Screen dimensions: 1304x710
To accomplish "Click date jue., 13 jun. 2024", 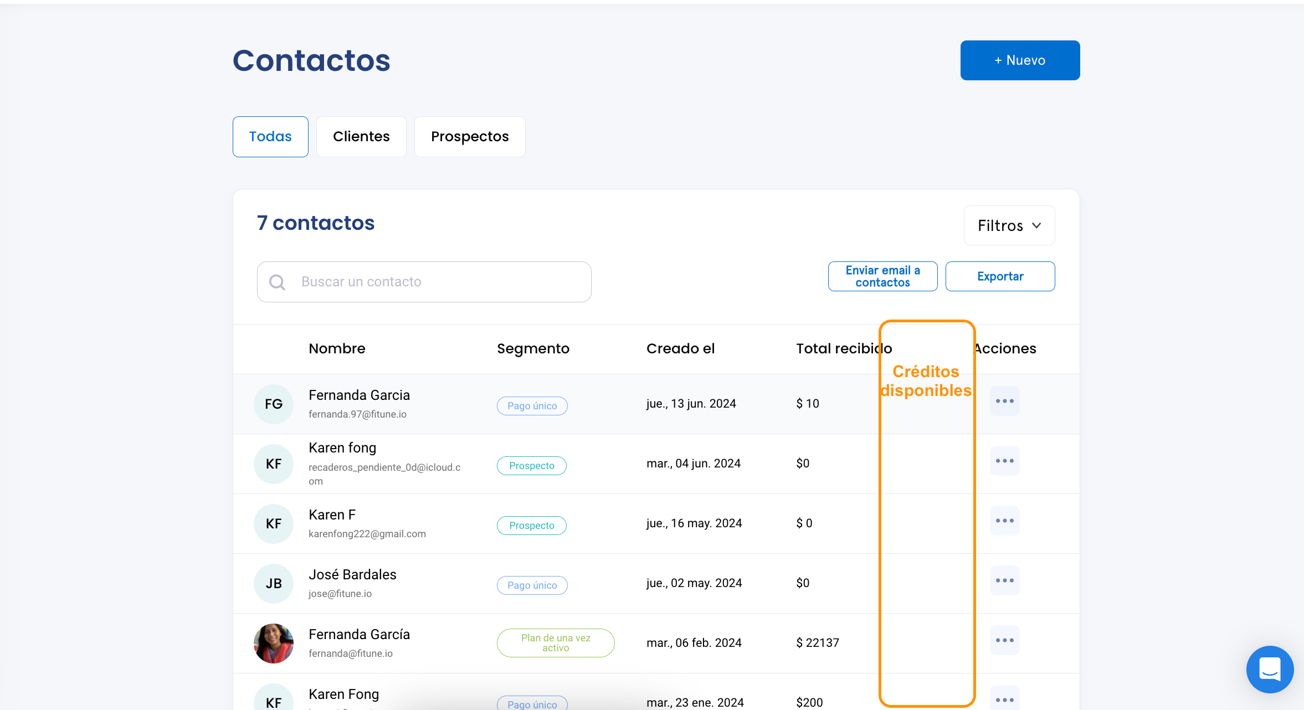I will pos(691,404).
